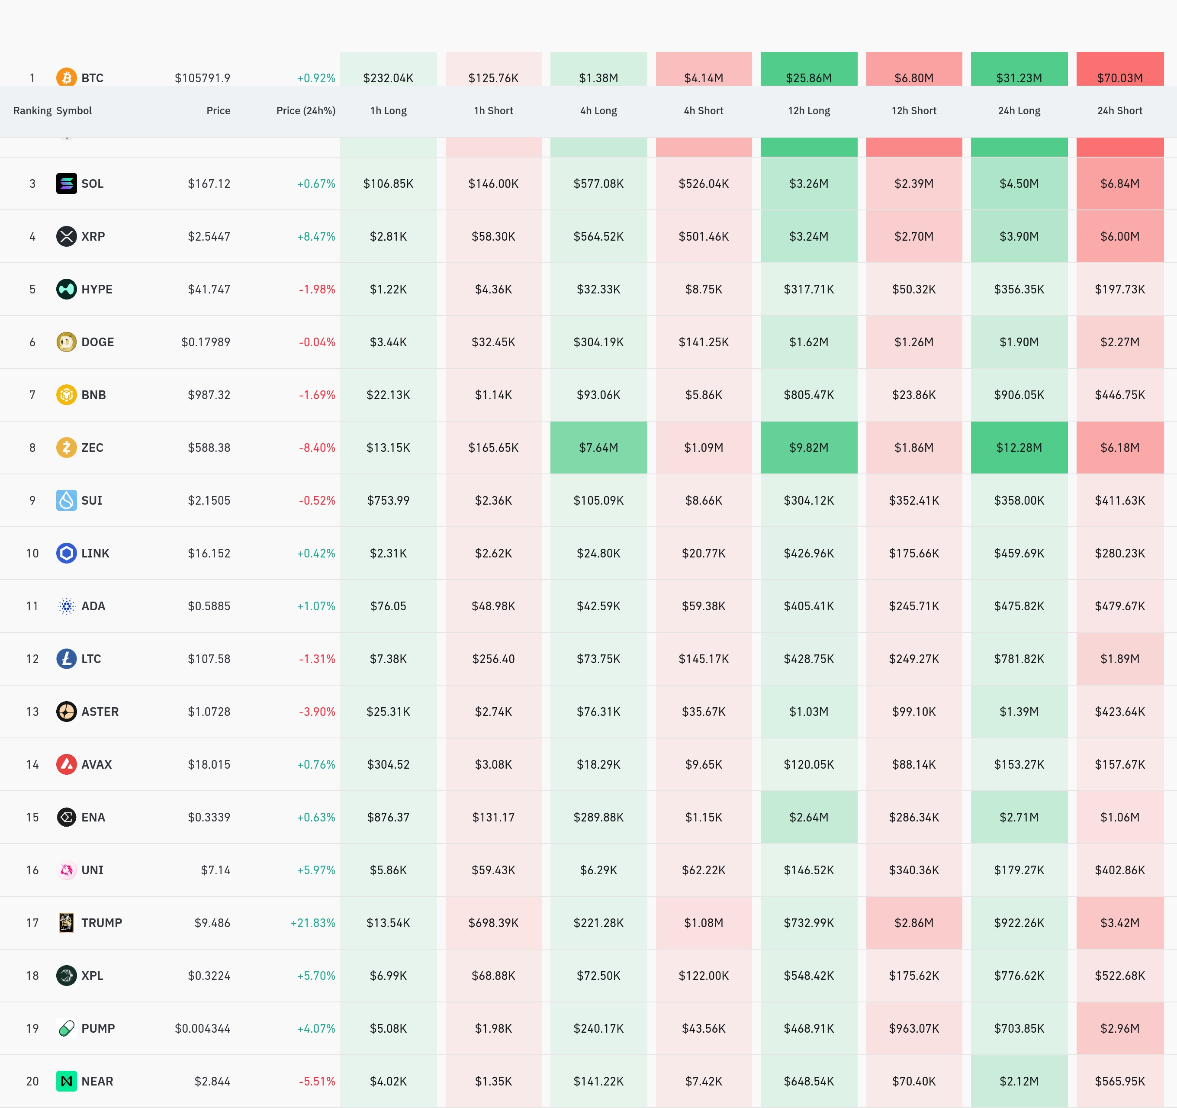The width and height of the screenshot is (1177, 1108).
Task: Click the XRP coin icon
Action: [66, 236]
